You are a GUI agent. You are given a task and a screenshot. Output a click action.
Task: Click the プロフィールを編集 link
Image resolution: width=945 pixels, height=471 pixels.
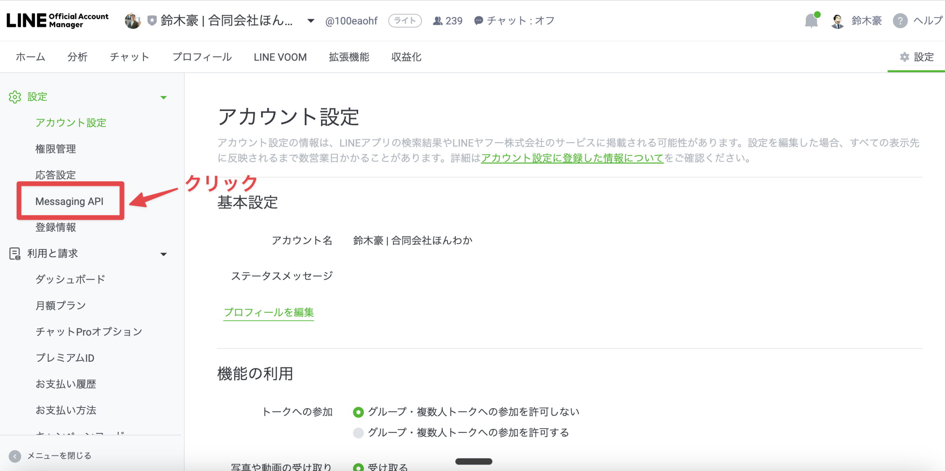coord(268,313)
